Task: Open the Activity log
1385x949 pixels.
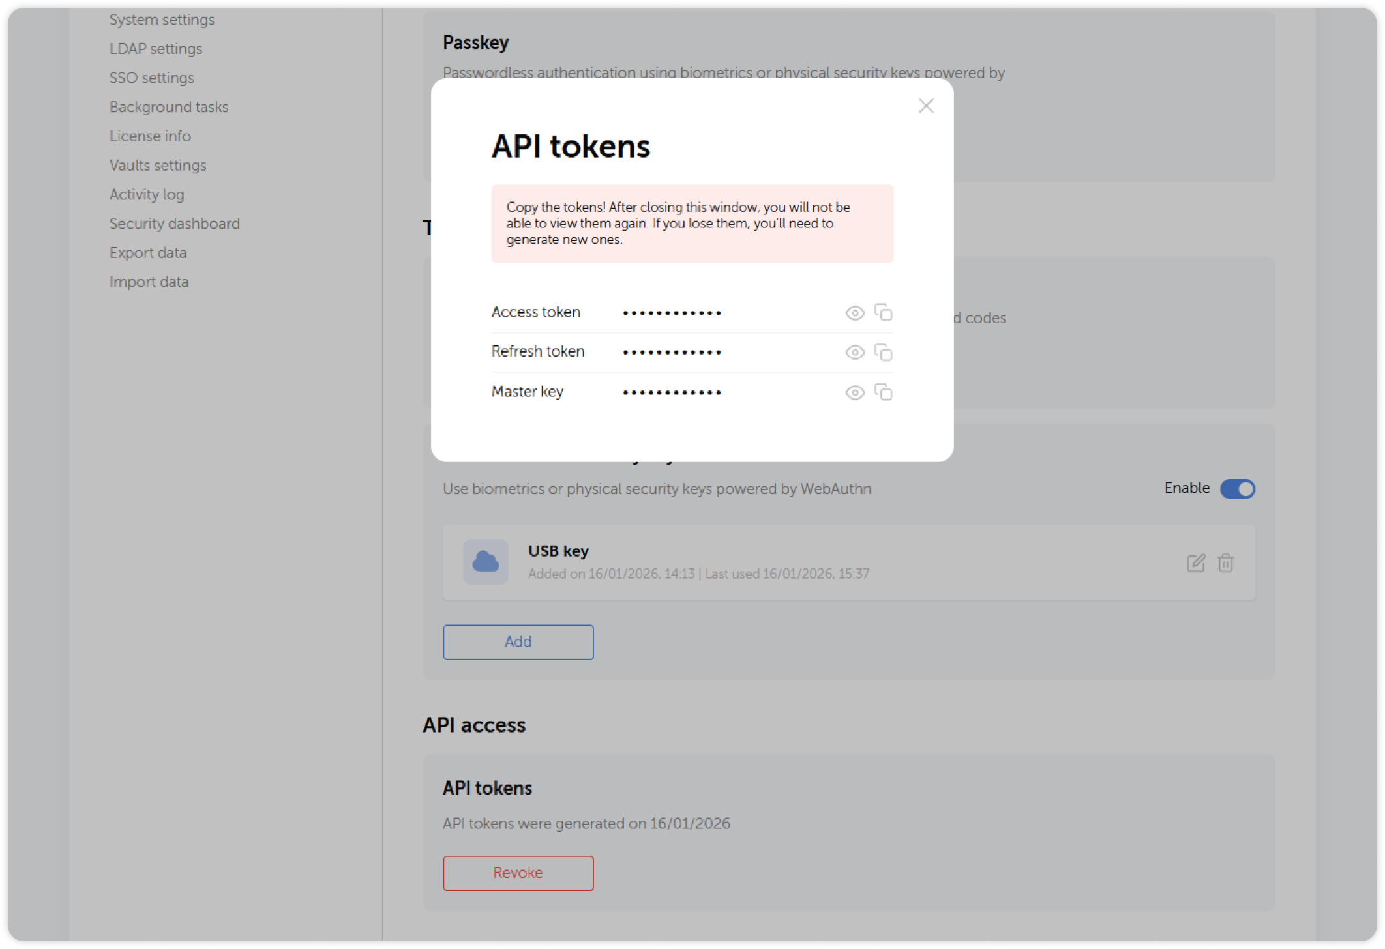Action: 147,194
